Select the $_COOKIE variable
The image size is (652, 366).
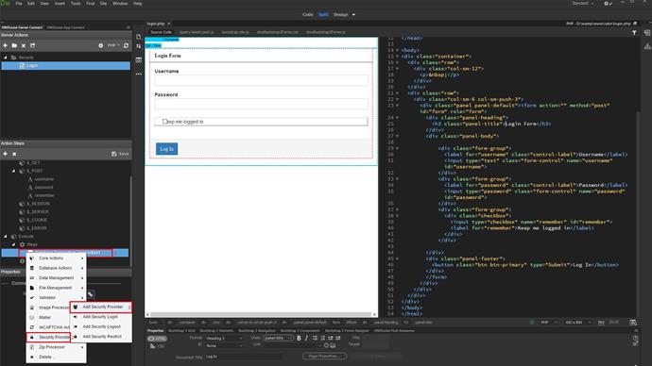coord(37,220)
